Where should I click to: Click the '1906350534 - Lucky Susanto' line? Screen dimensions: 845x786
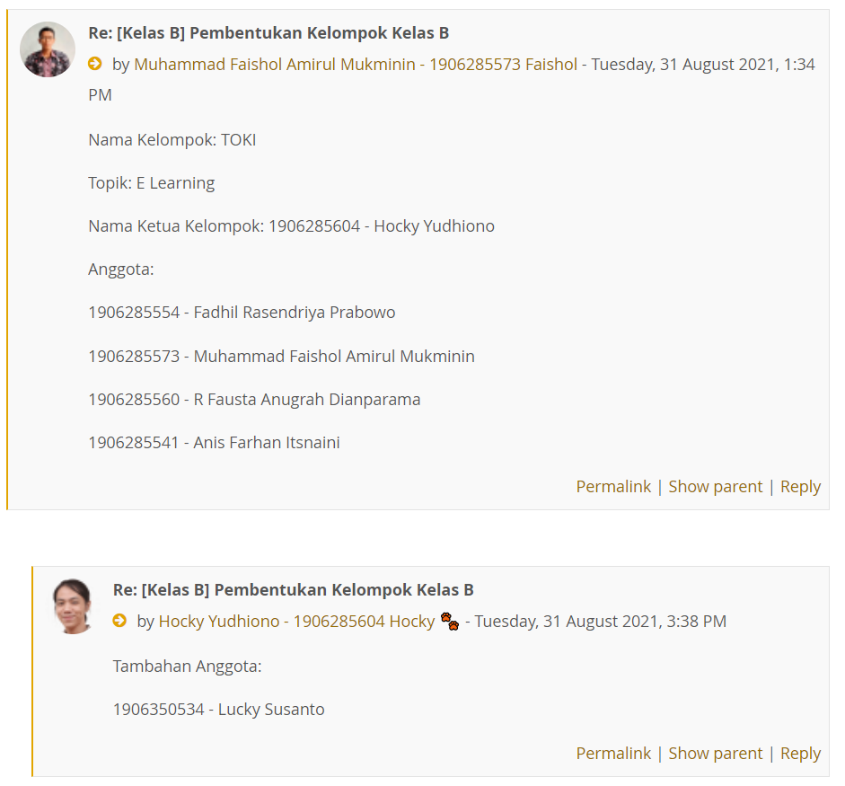218,709
